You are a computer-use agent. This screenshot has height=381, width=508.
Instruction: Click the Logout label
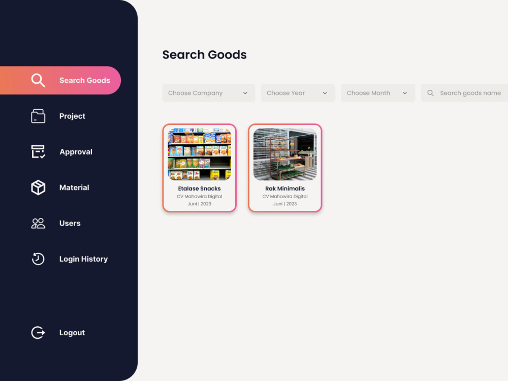(x=72, y=333)
